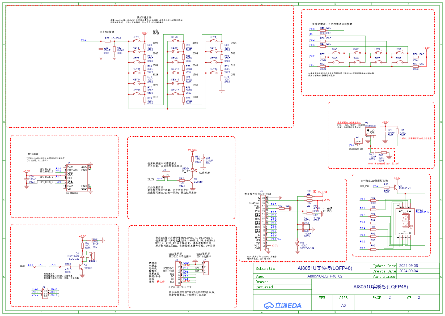Select the C25 220uF capacitor
This screenshot has width=445, height=316.
point(204,159)
